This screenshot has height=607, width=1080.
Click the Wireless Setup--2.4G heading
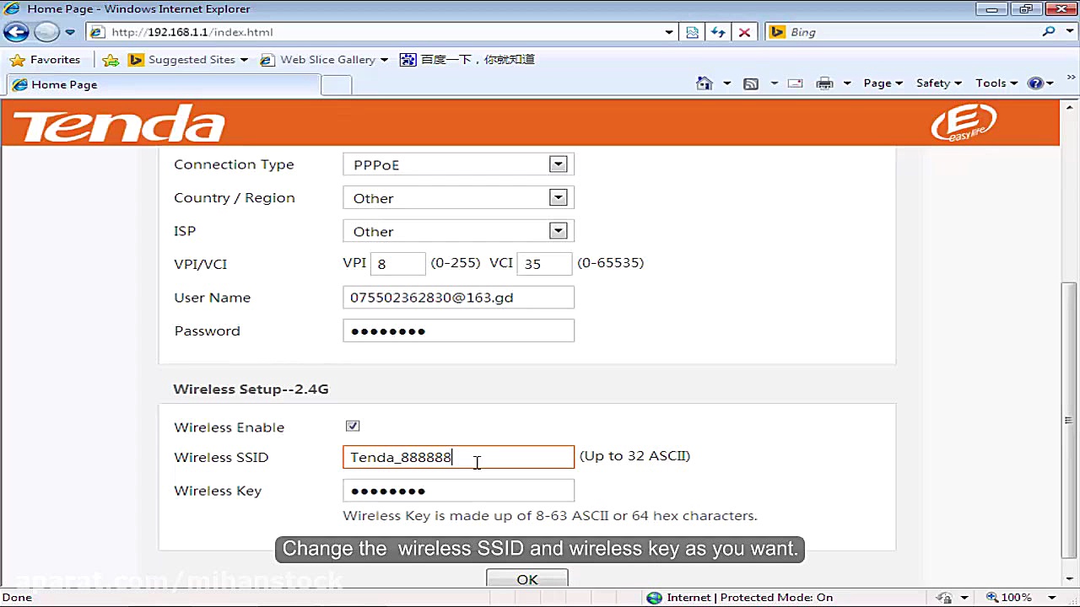pyautogui.click(x=251, y=389)
